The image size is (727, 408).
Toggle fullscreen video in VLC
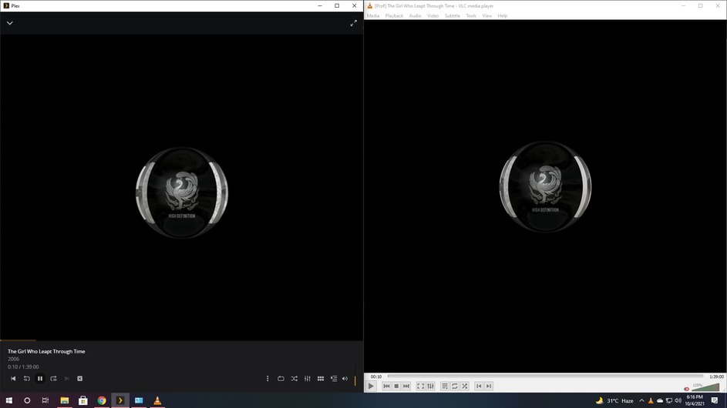coord(420,386)
